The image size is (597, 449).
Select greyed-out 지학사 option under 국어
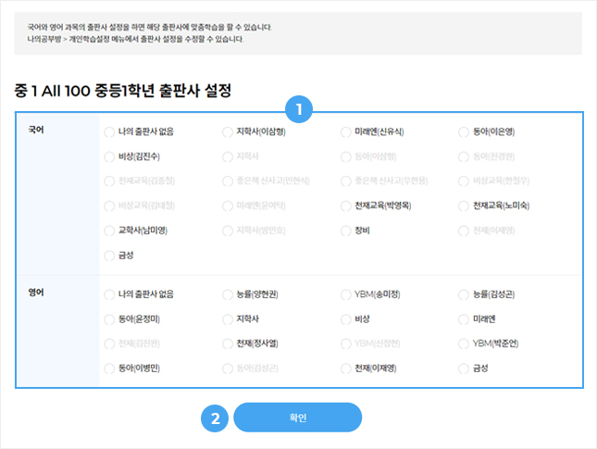click(228, 156)
